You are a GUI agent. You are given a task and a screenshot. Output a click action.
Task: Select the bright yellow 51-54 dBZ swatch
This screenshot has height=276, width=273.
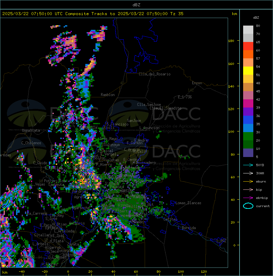click(x=248, y=70)
